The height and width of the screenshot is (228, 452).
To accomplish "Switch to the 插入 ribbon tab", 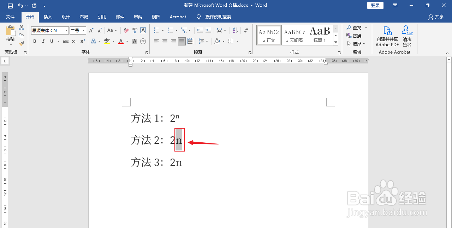I will pyautogui.click(x=48, y=17).
